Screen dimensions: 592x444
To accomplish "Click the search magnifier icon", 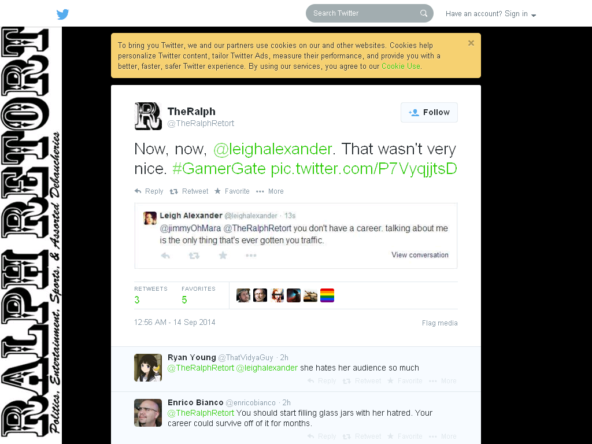I will point(424,13).
